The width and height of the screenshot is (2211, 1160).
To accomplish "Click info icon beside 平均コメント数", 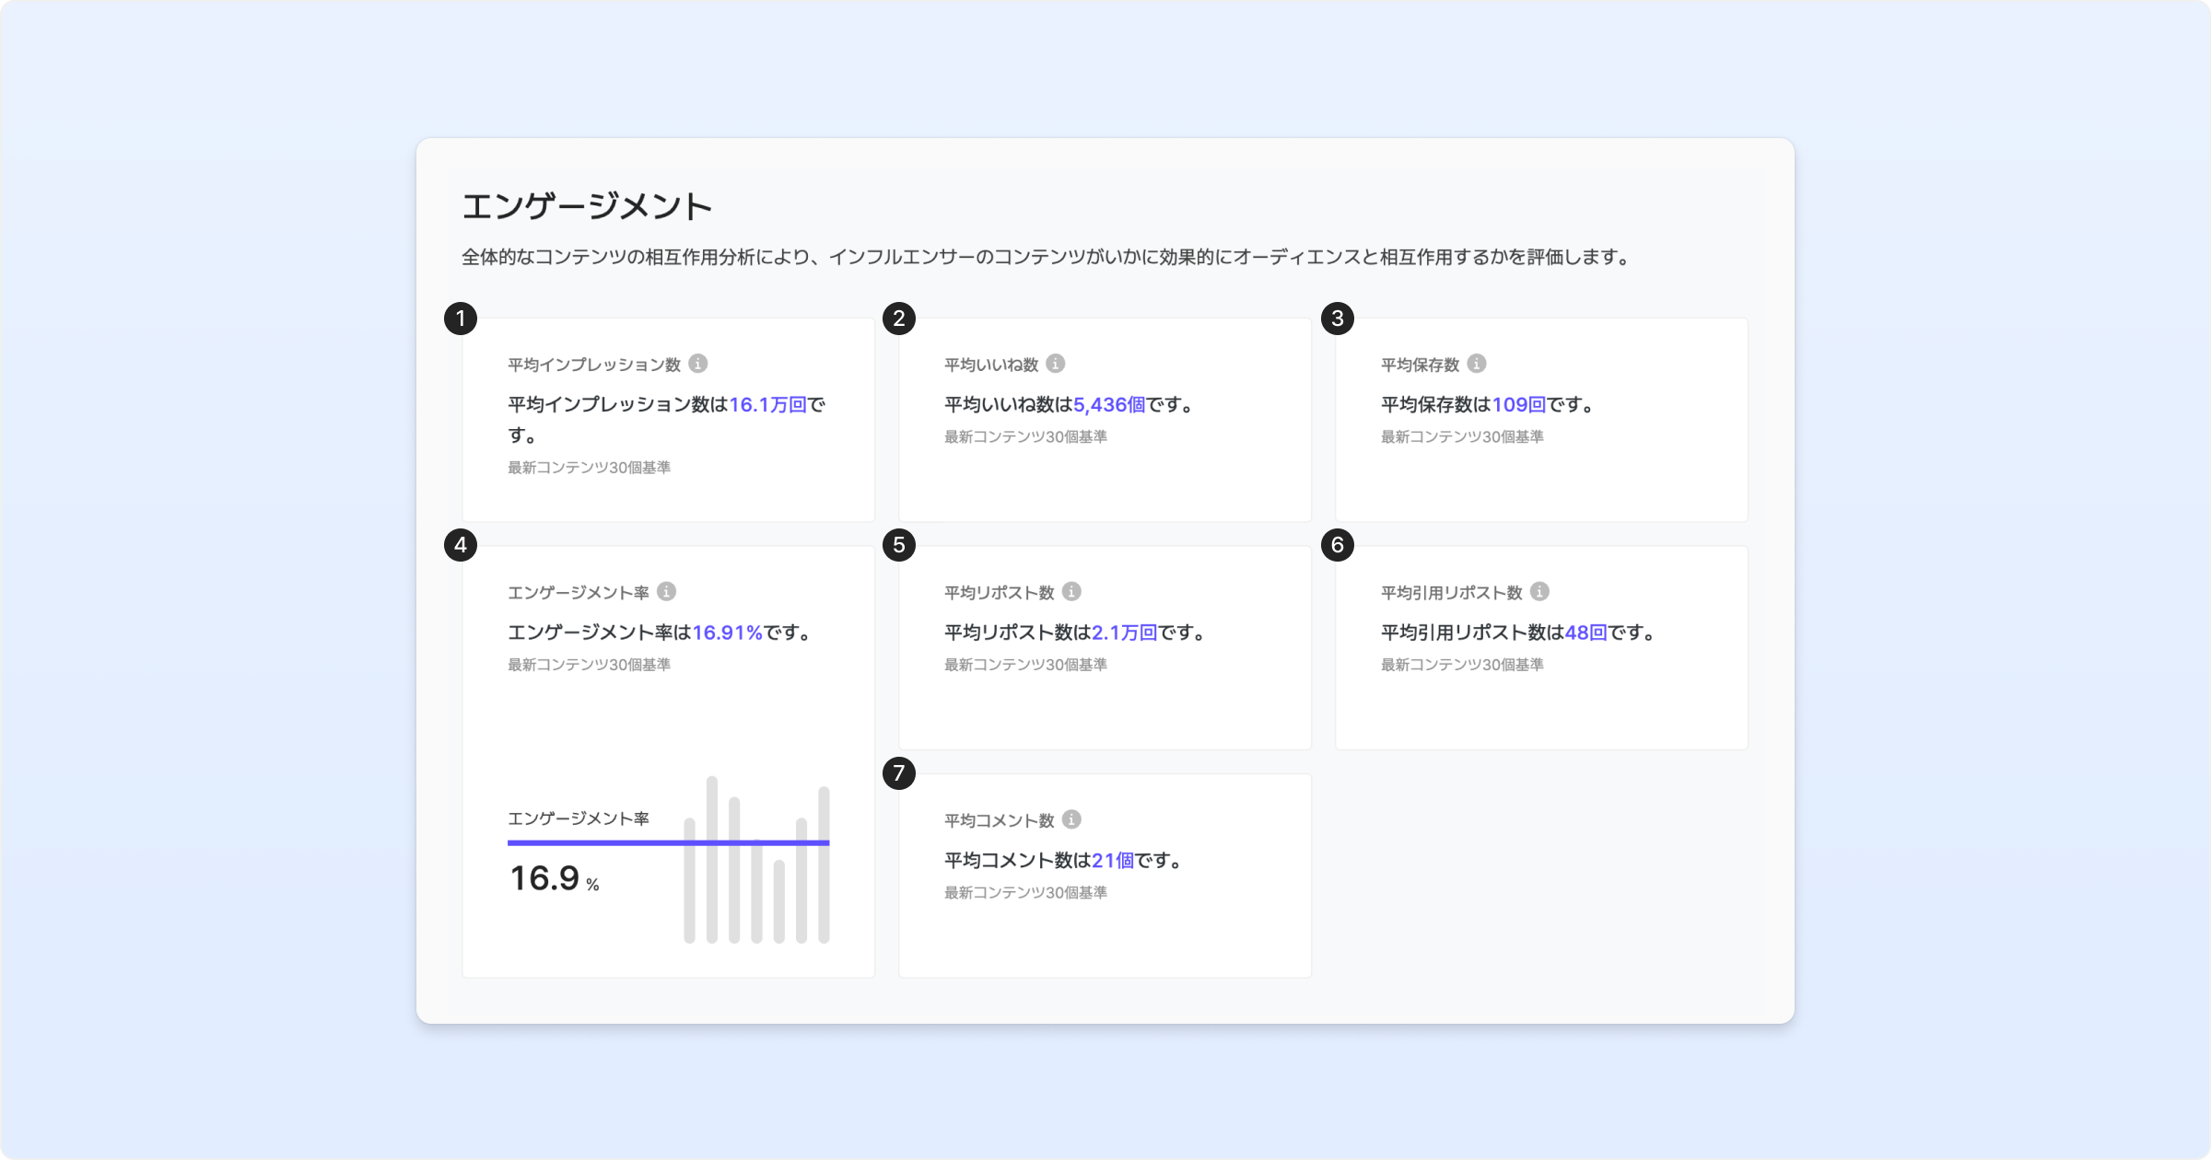I will pyautogui.click(x=1071, y=819).
